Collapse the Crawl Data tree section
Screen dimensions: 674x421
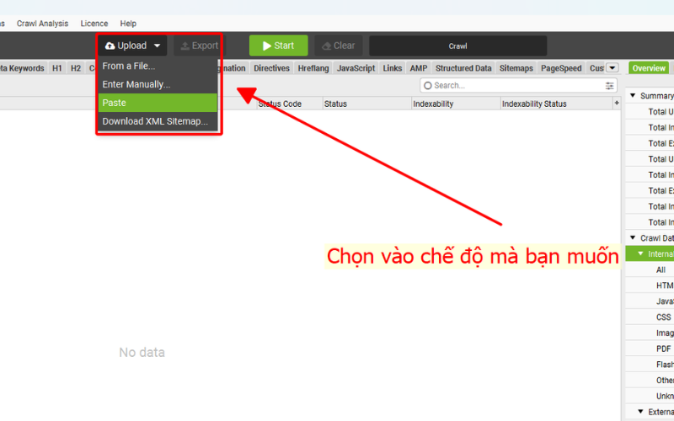click(633, 238)
